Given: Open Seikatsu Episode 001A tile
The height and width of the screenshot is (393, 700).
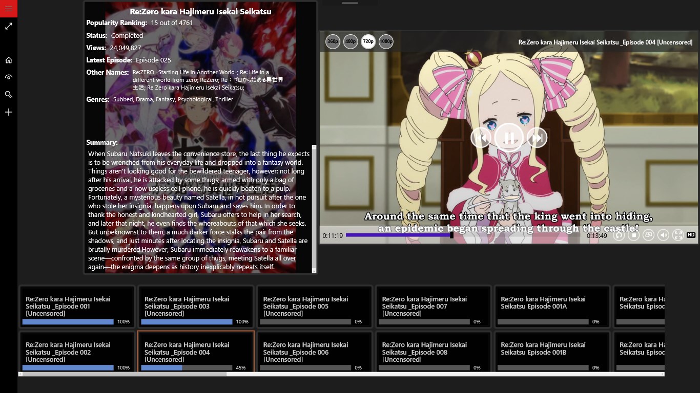Looking at the screenshot, I should pyautogui.click(x=552, y=307).
